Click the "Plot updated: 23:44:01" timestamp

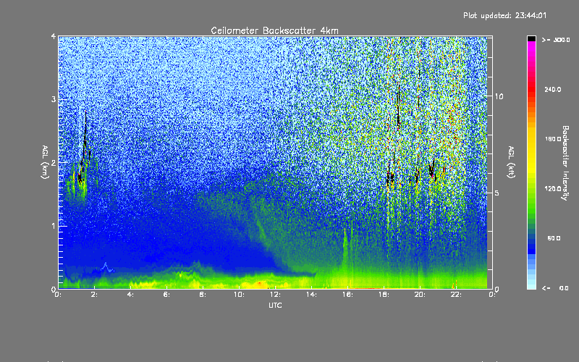(504, 15)
